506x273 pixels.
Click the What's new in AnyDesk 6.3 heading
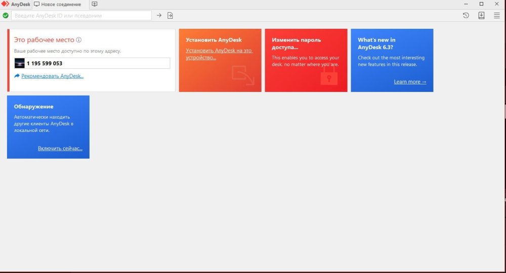pos(376,43)
